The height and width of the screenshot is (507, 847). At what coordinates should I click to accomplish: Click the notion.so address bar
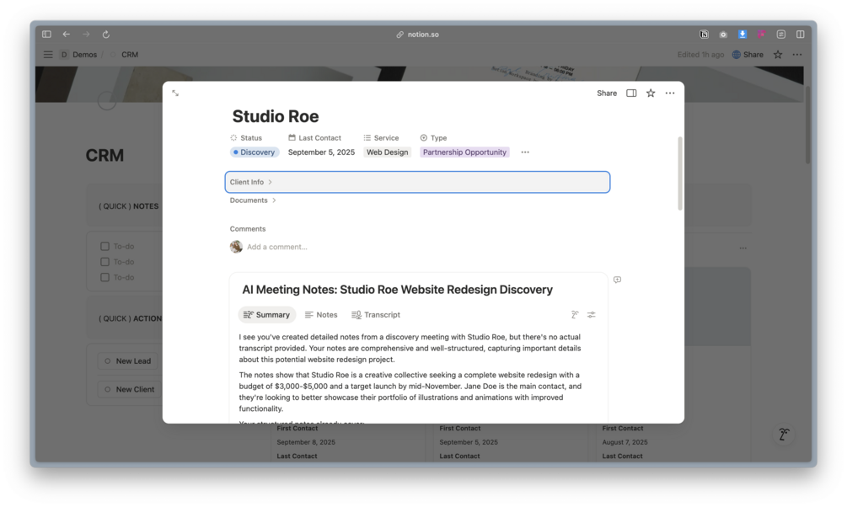[x=417, y=34]
